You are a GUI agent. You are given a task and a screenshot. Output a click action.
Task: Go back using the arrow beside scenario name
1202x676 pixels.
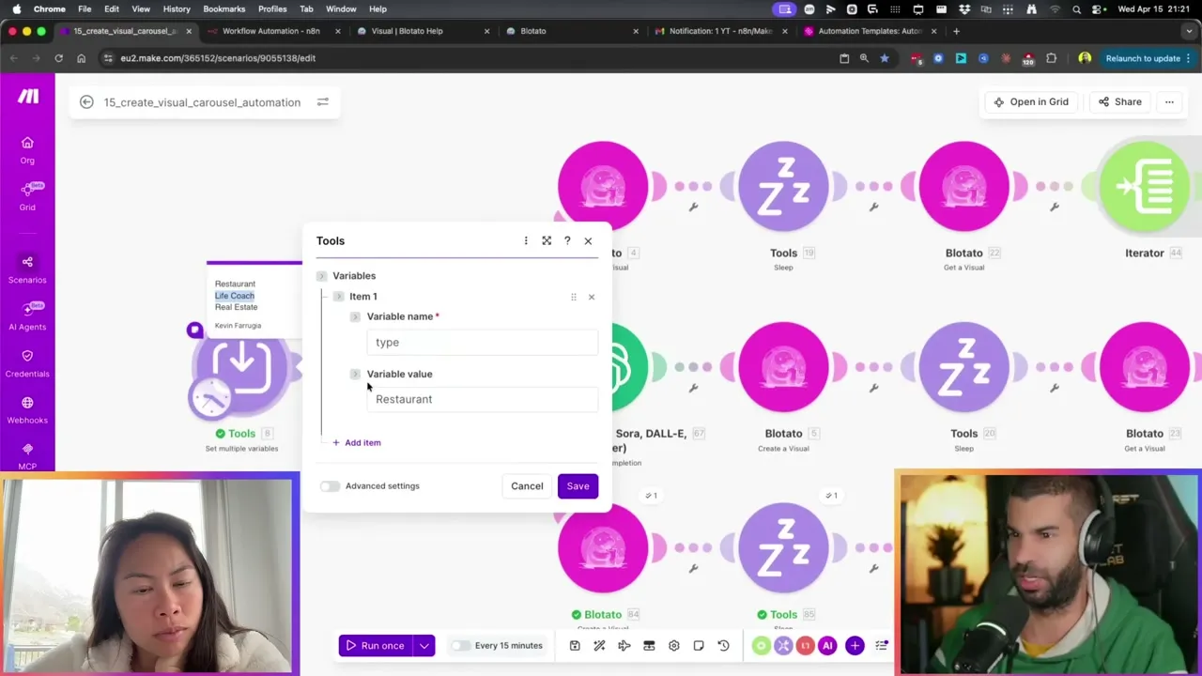[86, 102]
